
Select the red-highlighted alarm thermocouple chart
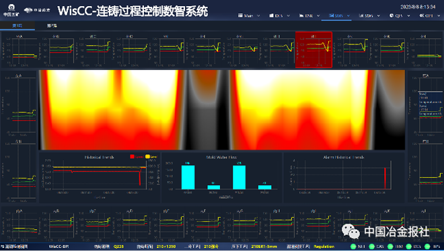tap(313, 50)
